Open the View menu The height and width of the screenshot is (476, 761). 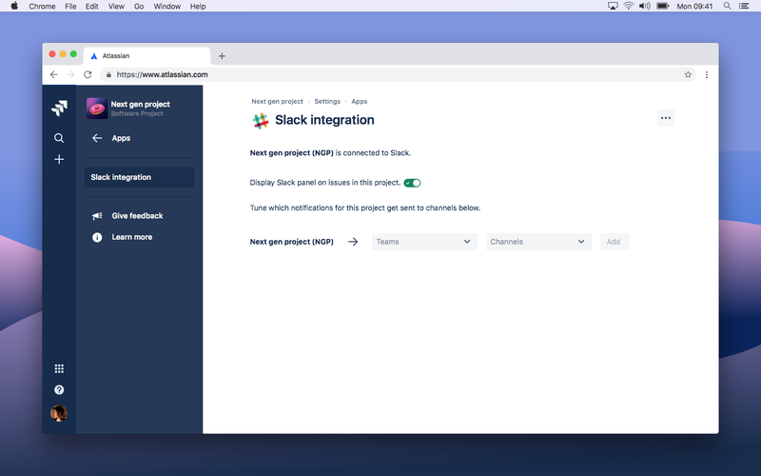pyautogui.click(x=116, y=7)
